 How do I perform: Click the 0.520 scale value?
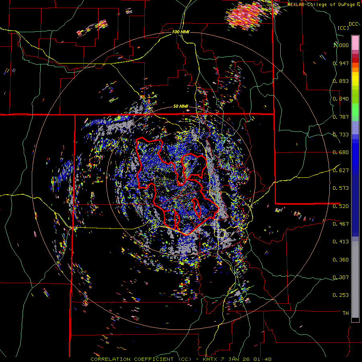coord(341,206)
